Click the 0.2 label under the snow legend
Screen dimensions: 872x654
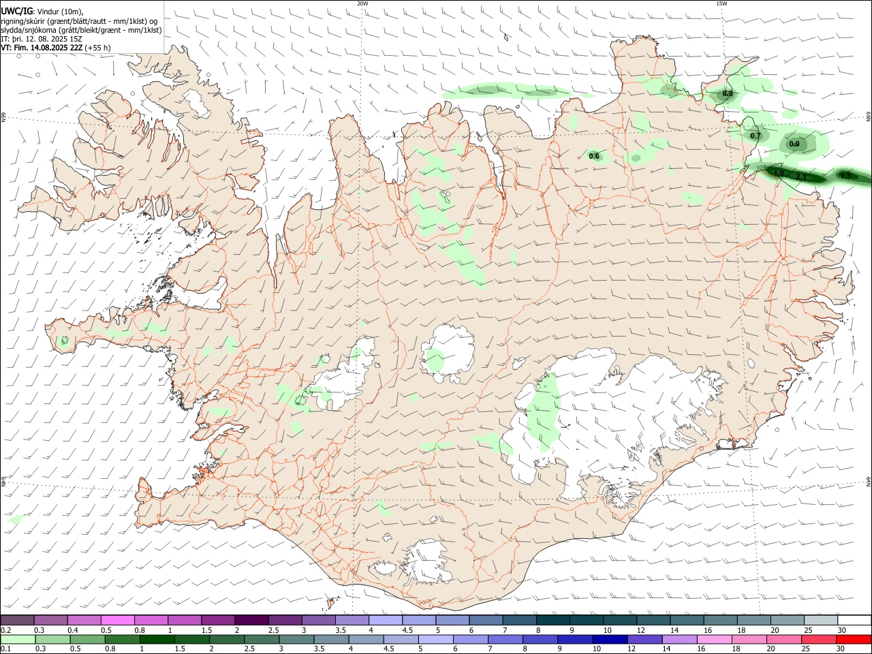pyautogui.click(x=6, y=630)
